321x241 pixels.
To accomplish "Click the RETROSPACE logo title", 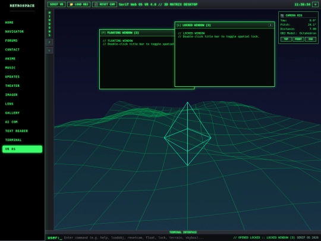I will click(22, 6).
